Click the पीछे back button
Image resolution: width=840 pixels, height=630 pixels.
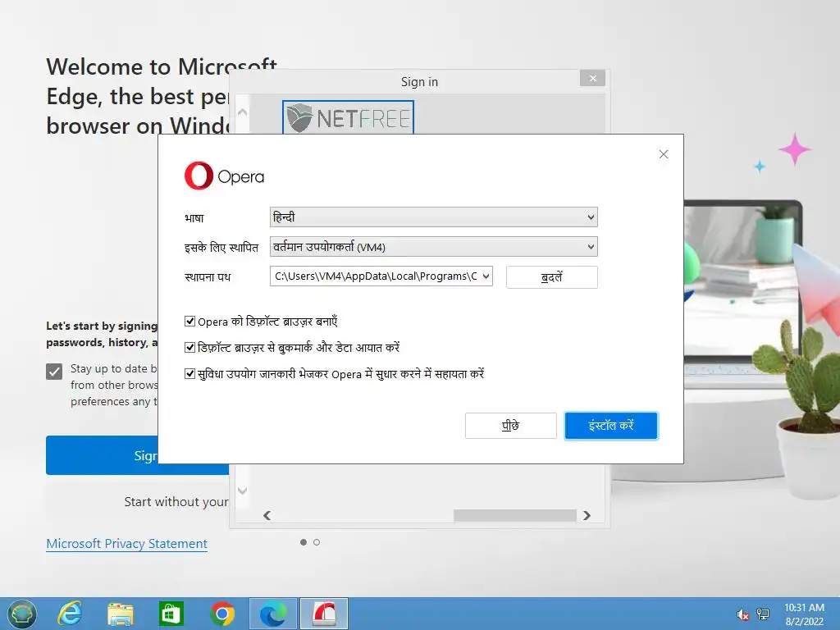click(x=510, y=426)
